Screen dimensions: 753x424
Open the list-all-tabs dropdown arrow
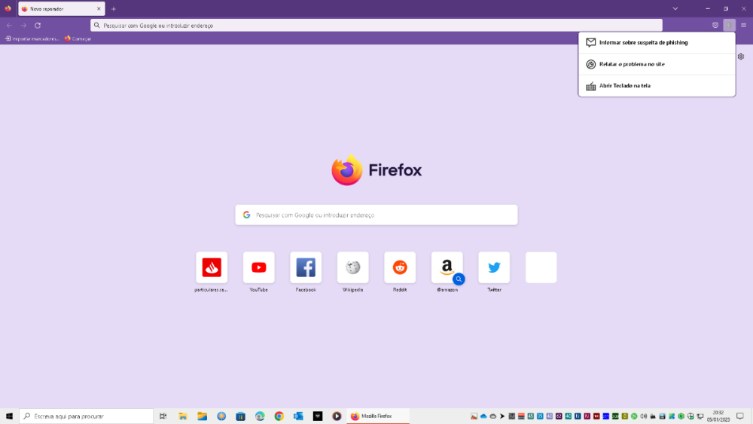click(x=675, y=8)
